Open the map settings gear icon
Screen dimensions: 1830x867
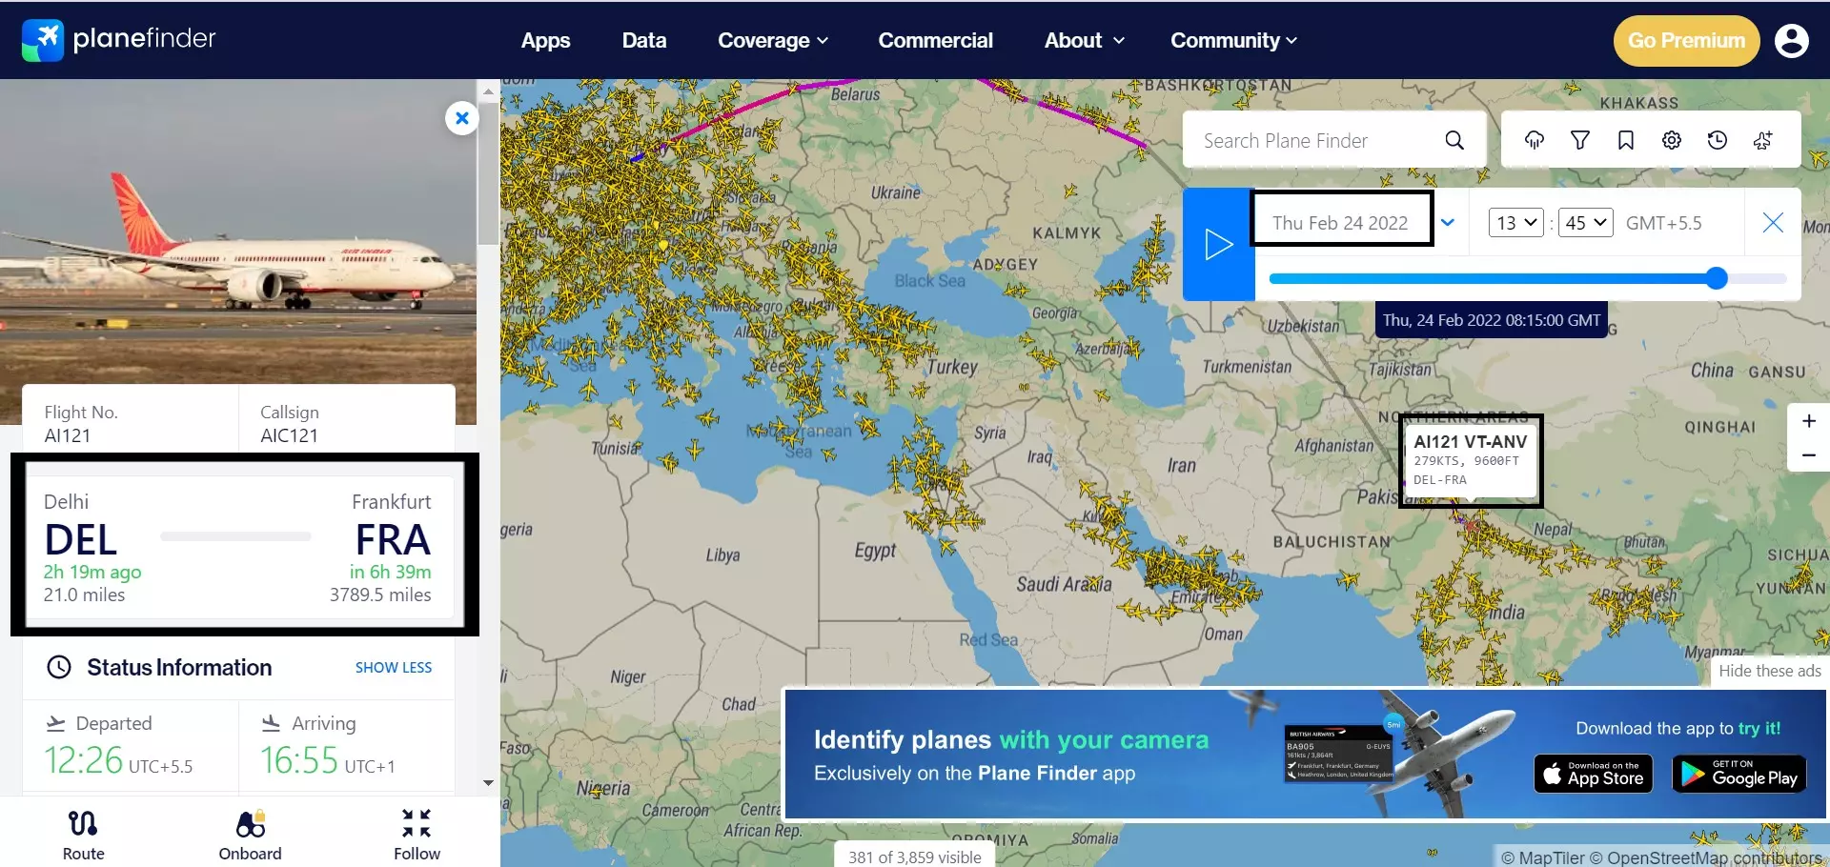pyautogui.click(x=1671, y=140)
